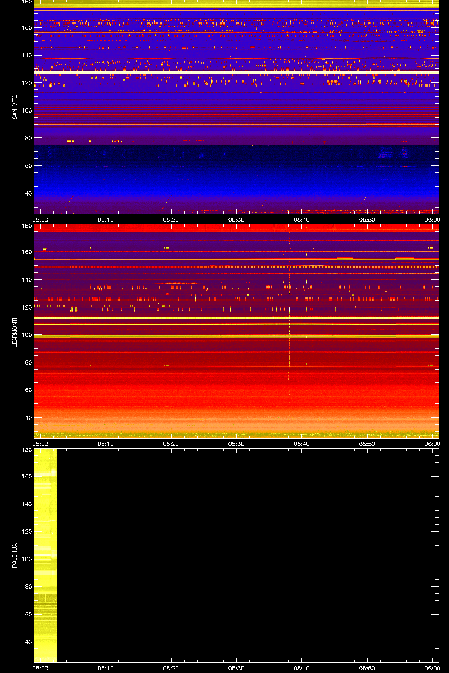Viewport: 449px width, 673px height.
Task: Click 05:30 label below Learmonth panel
Action: click(236, 444)
